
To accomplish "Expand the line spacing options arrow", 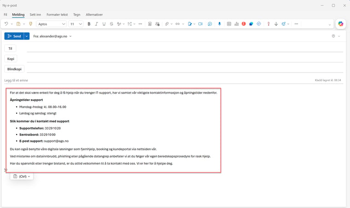I will (134, 24).
